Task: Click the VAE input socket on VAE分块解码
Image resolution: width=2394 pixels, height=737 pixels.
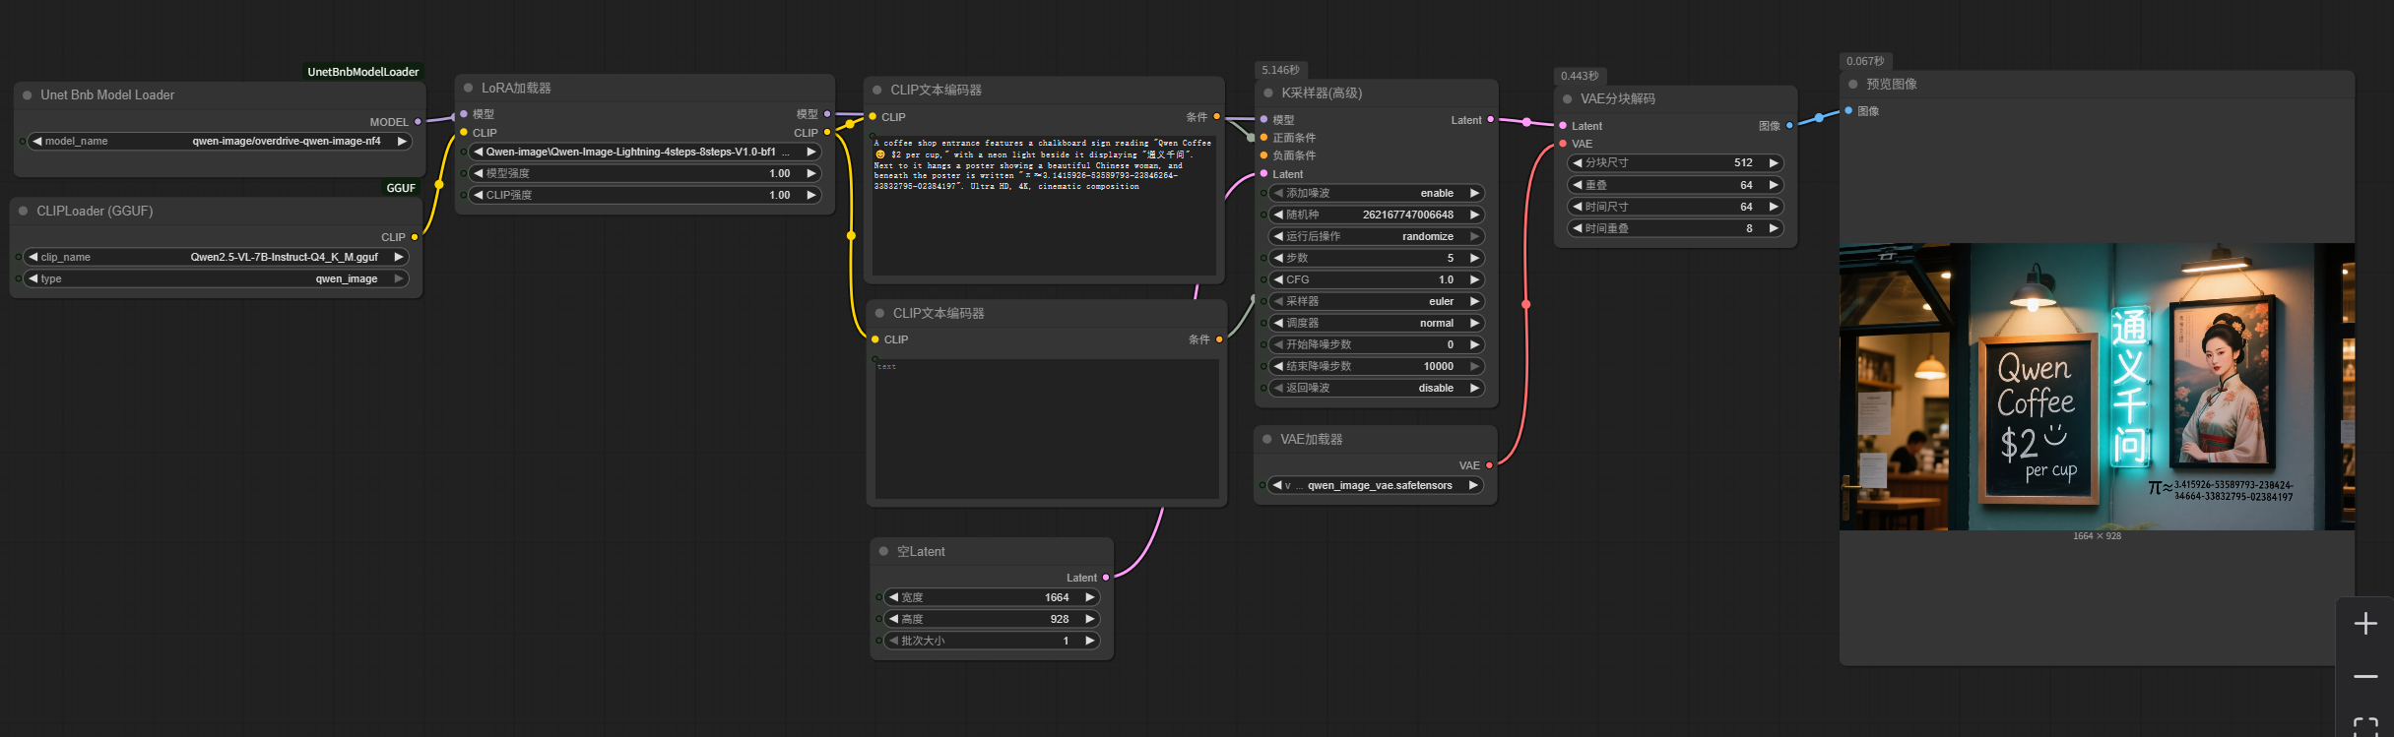Action: (1563, 143)
